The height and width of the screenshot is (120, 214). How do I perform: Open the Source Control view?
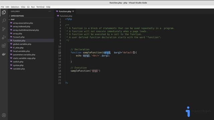pos(4,29)
